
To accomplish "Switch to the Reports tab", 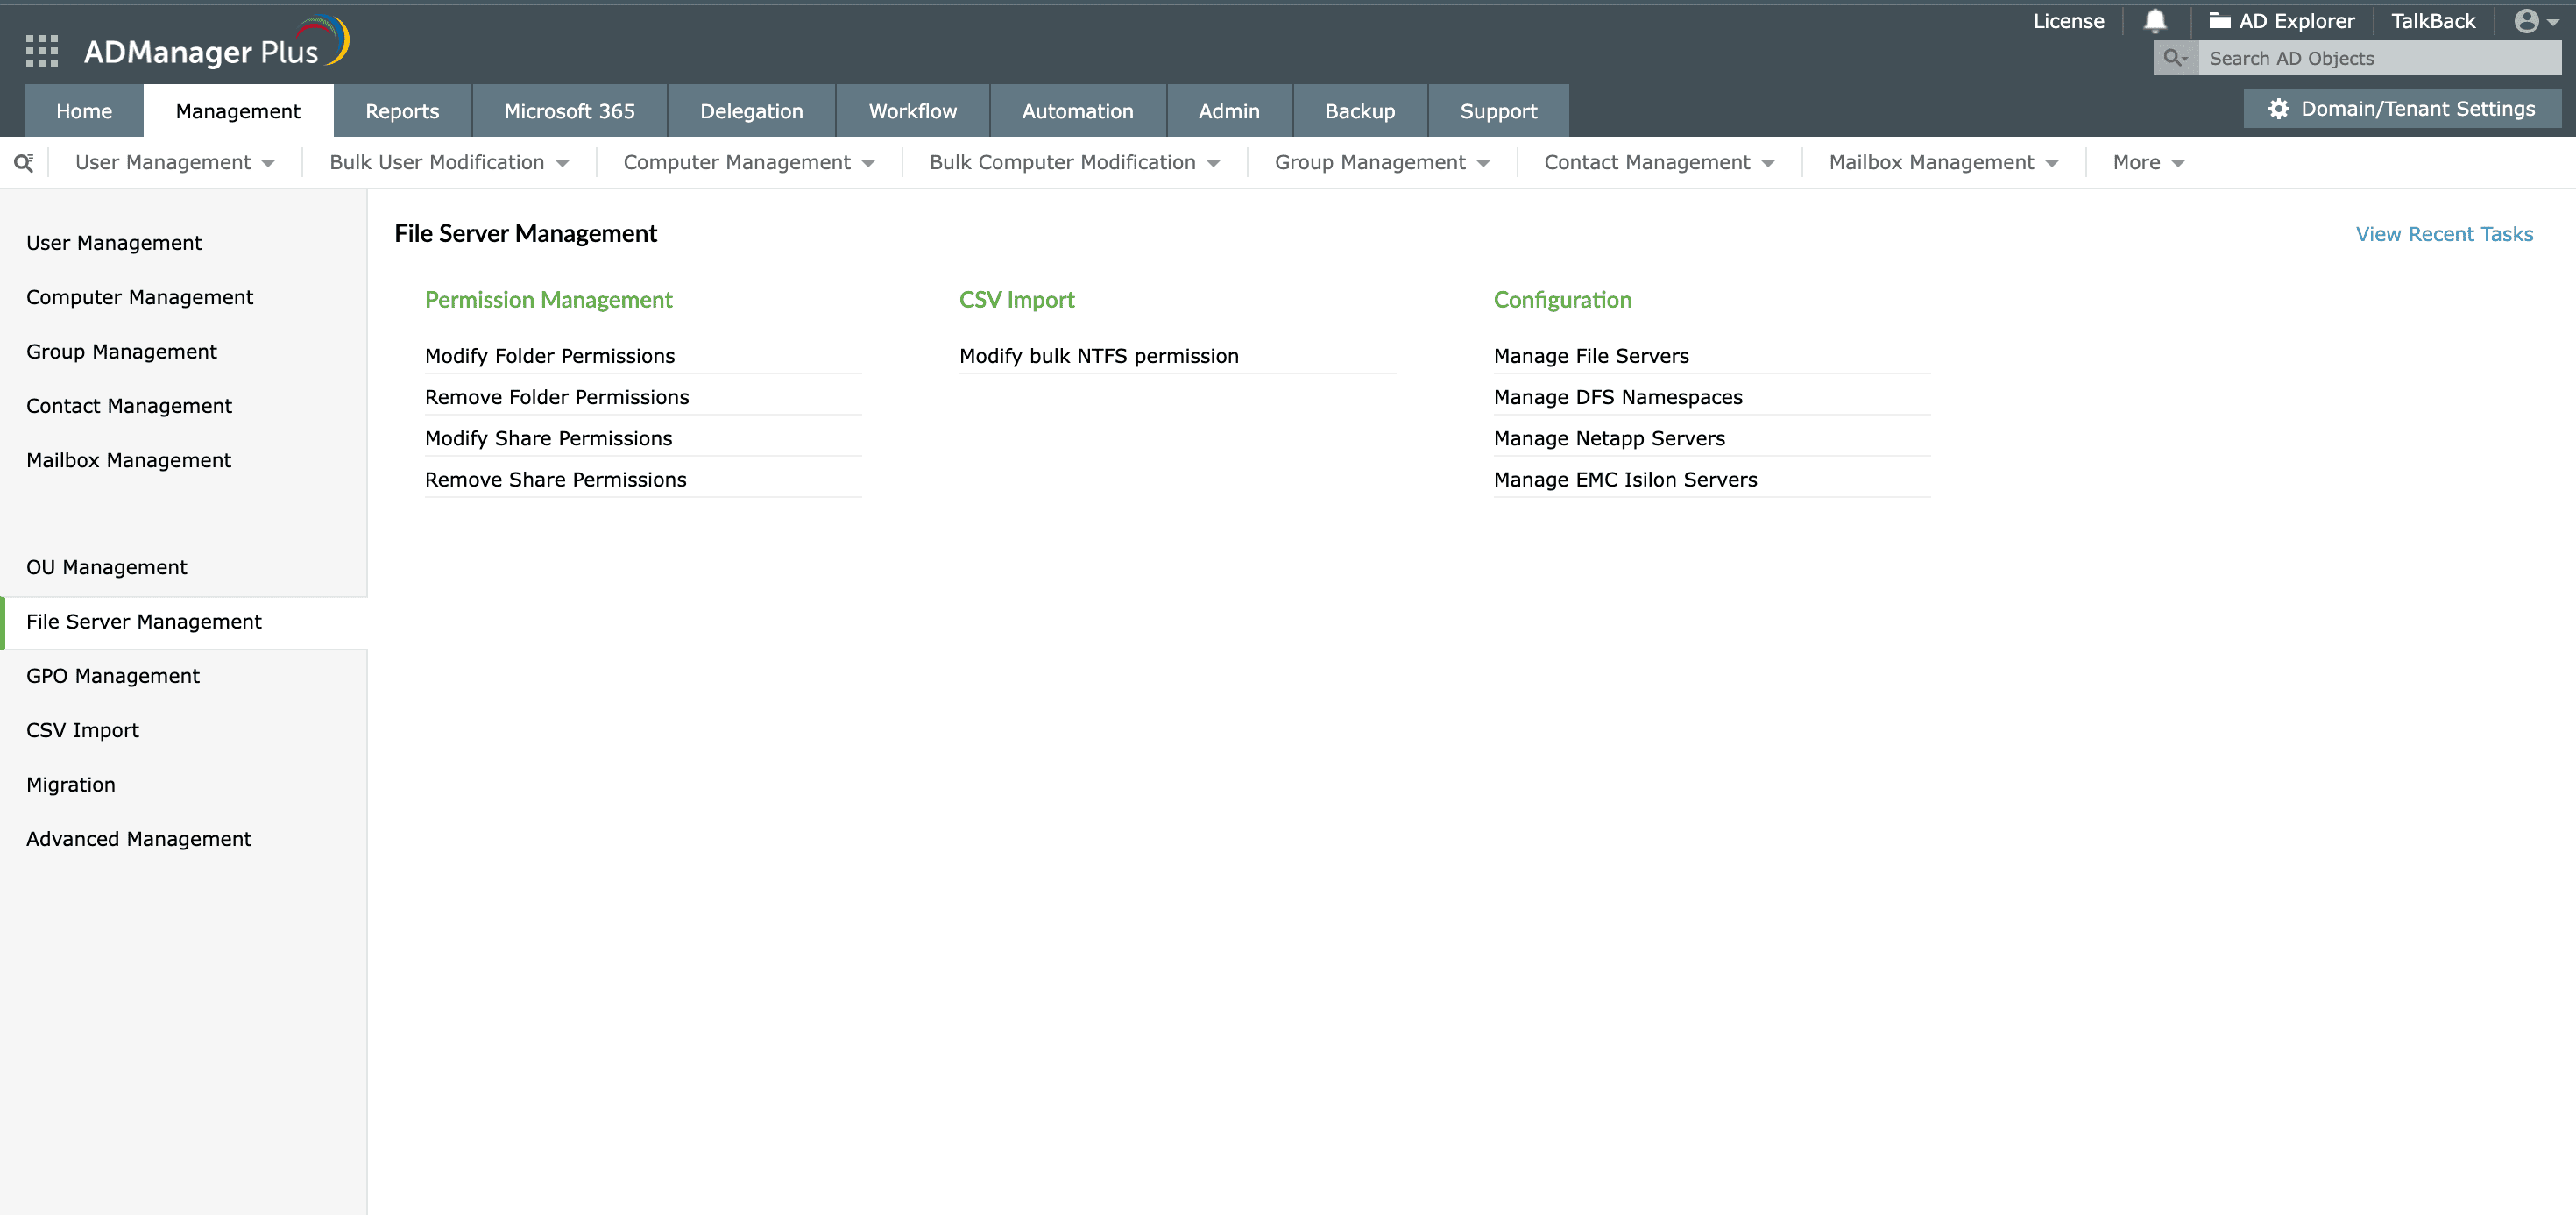I will 402,111.
